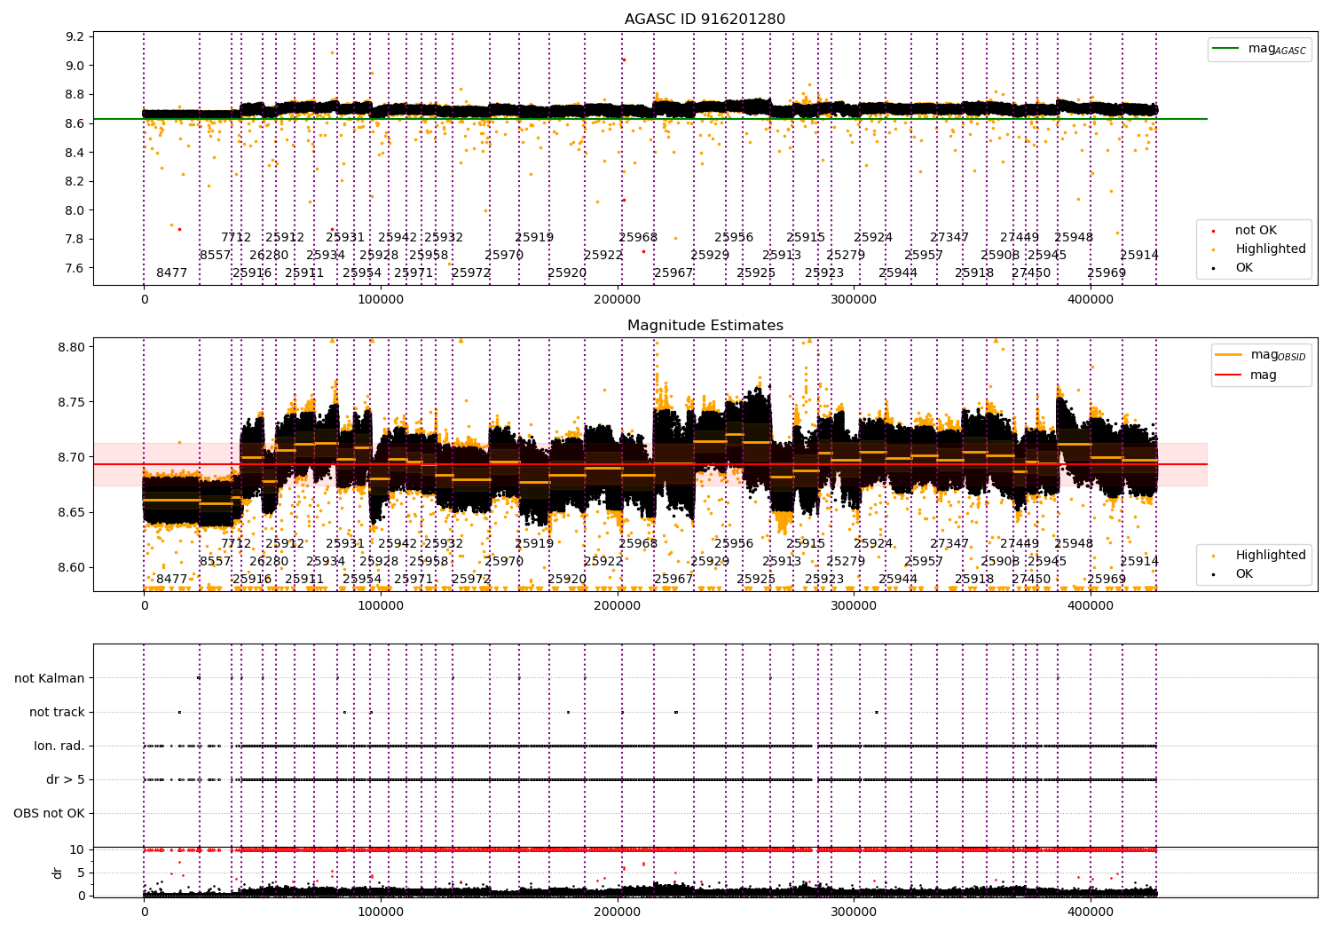The width and height of the screenshot is (1331, 932).
Task: Click the 8.80 y-axis tick in middle plot
Action: [x=71, y=347]
